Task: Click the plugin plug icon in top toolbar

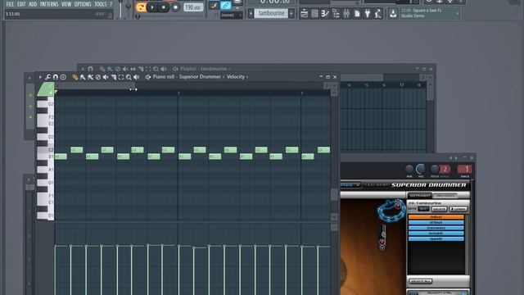Action: coord(368,13)
